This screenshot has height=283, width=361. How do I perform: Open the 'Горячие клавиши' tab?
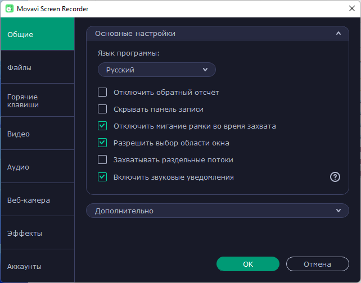(x=37, y=101)
